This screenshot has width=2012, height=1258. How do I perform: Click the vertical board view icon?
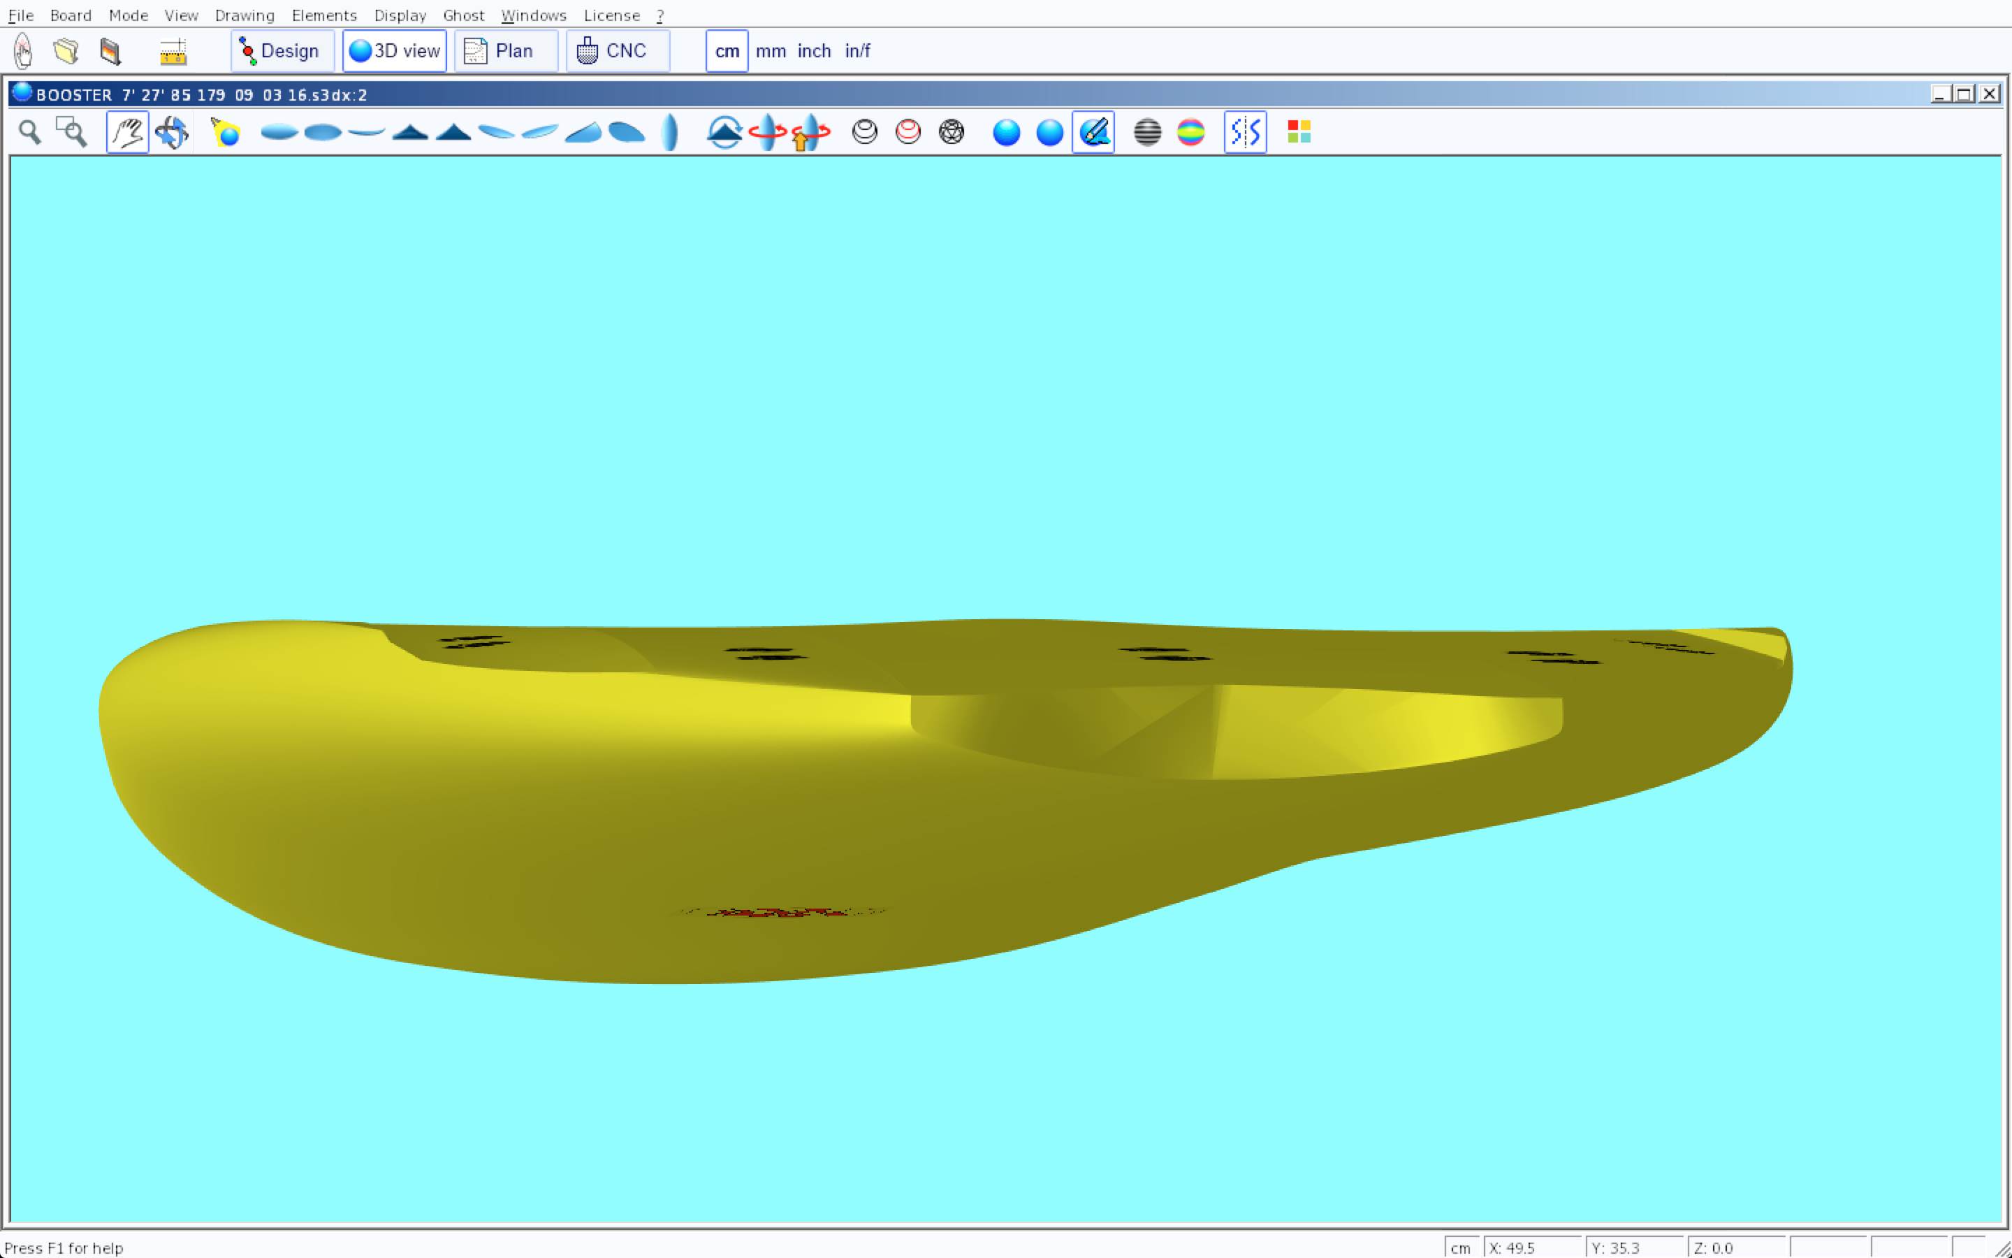point(669,132)
